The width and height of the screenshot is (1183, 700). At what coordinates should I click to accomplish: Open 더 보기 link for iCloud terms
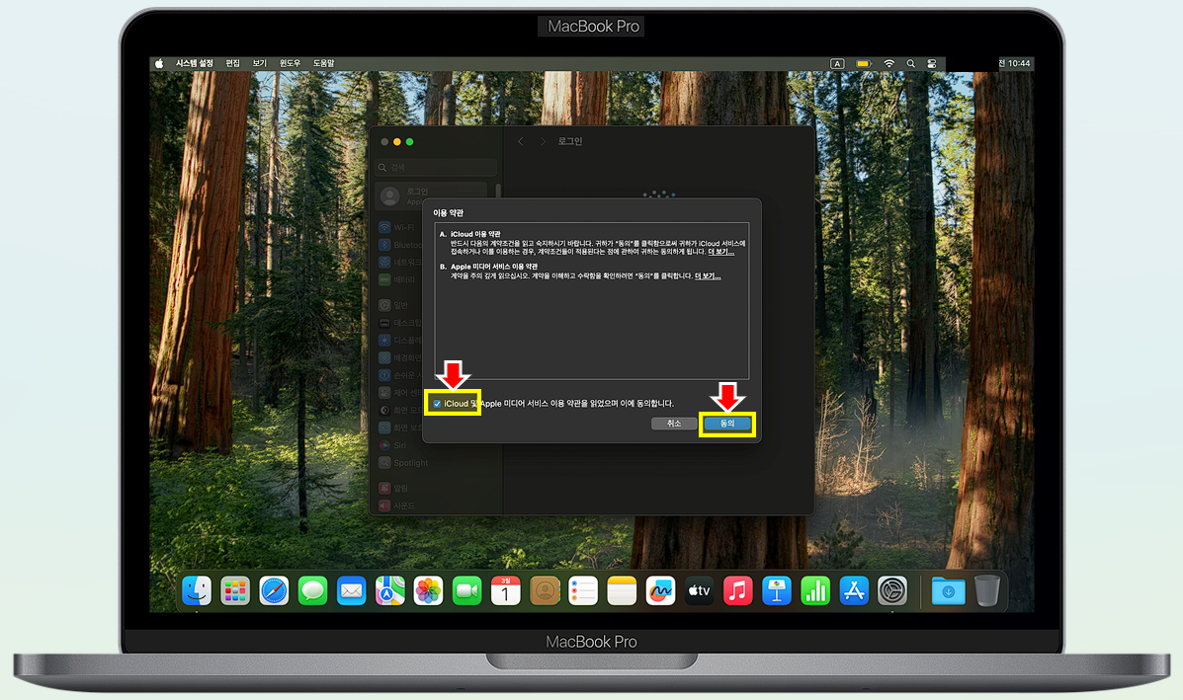(x=720, y=252)
